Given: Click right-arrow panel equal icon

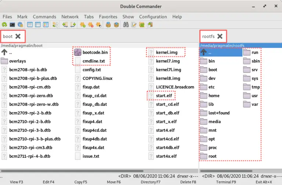Looking at the screenshot, I should [x=73, y=25].
